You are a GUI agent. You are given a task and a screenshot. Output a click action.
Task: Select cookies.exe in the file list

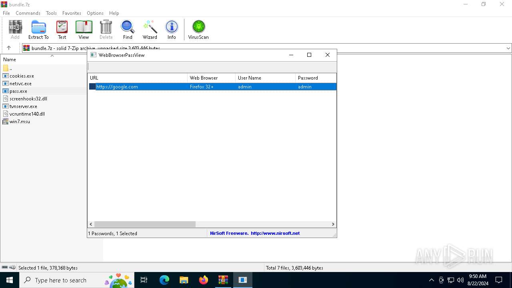click(x=18, y=76)
